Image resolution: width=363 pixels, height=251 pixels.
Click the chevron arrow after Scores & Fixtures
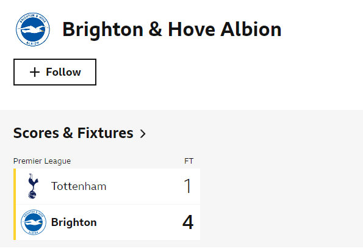coord(143,134)
